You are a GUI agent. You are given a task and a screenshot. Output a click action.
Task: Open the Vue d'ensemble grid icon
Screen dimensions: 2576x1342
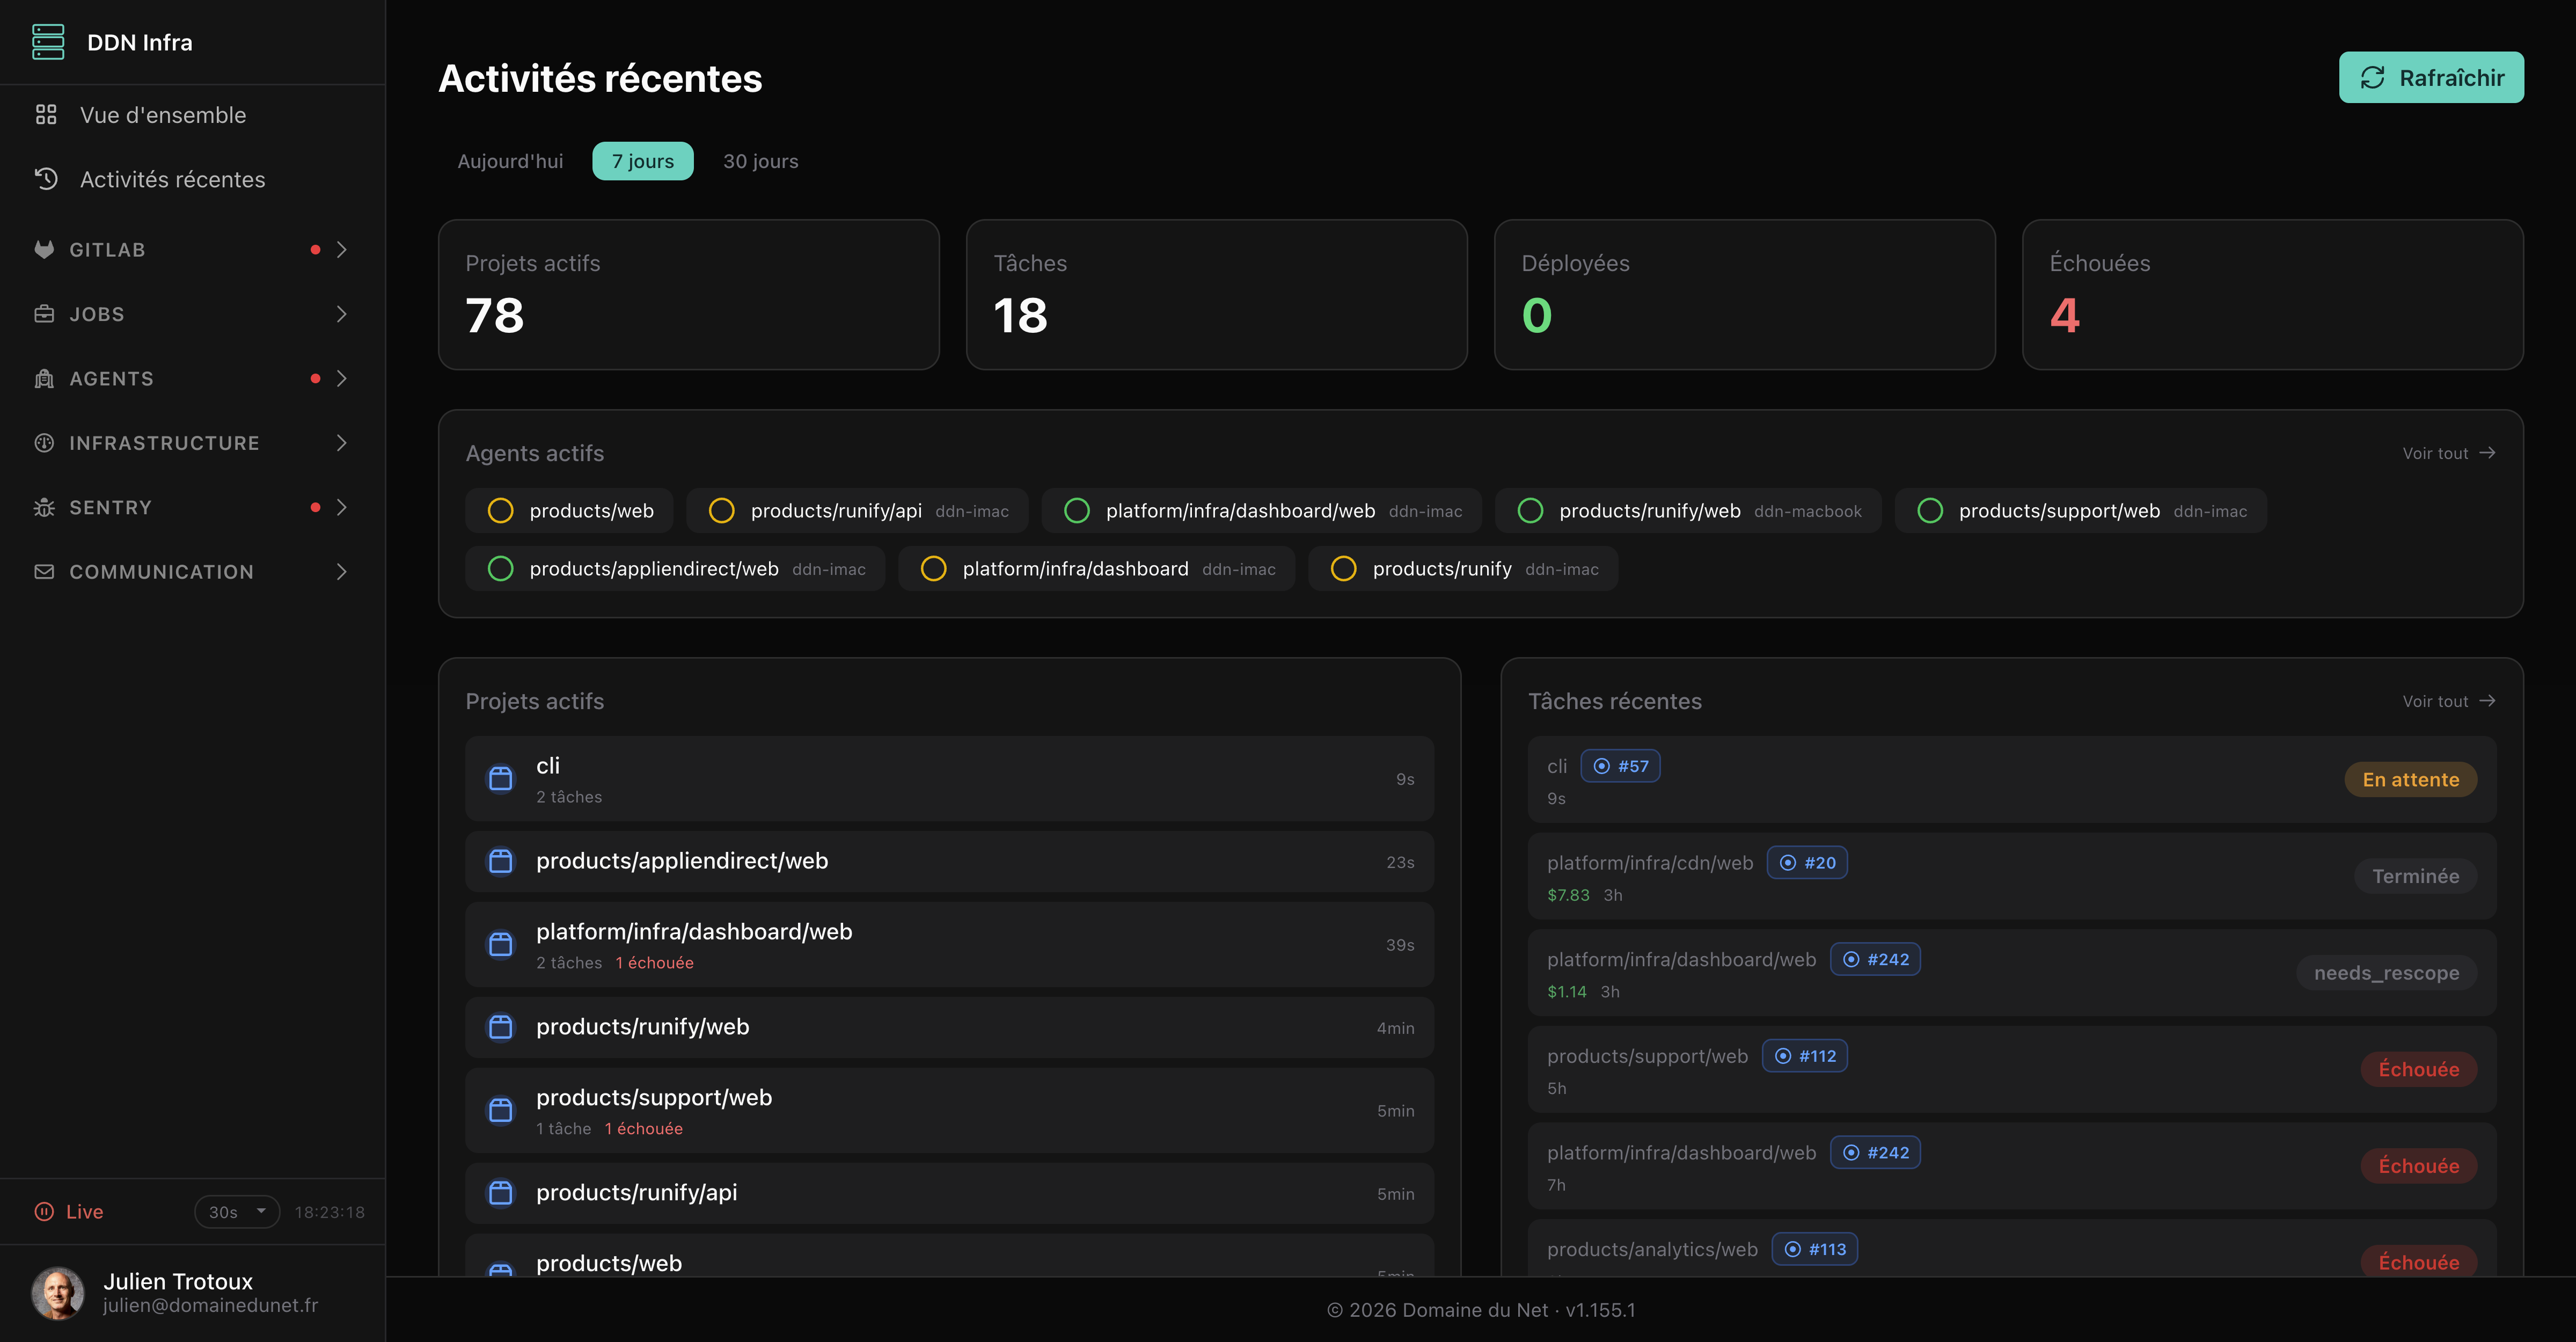pyautogui.click(x=46, y=115)
